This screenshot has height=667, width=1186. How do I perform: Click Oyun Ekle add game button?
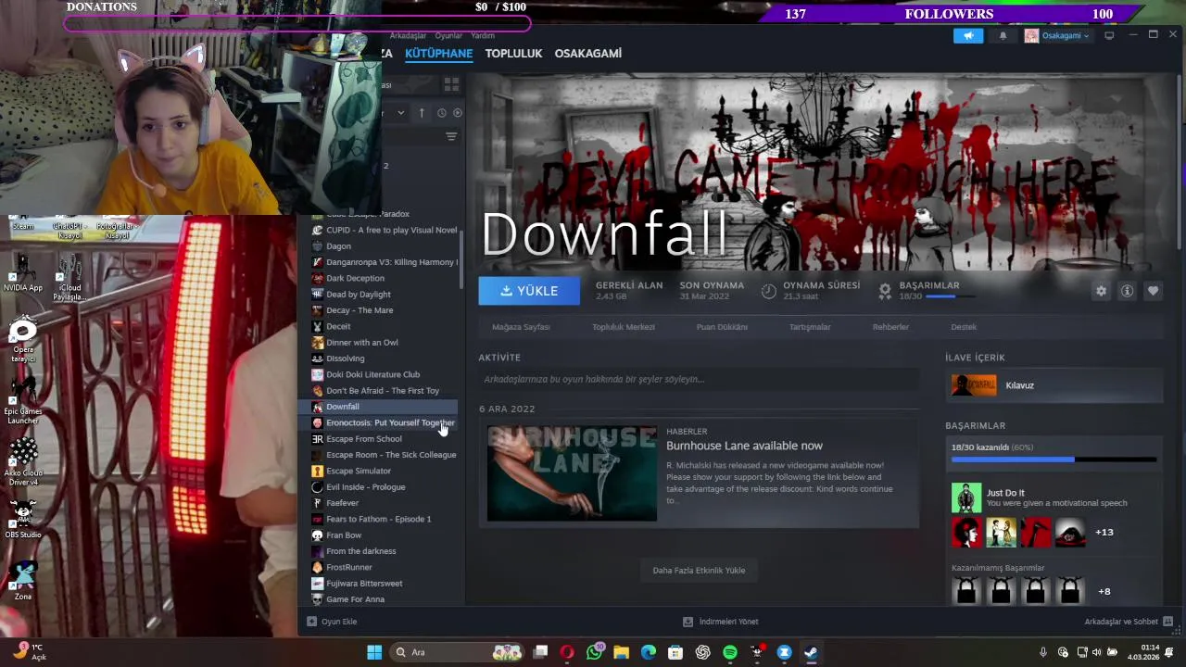pos(332,622)
